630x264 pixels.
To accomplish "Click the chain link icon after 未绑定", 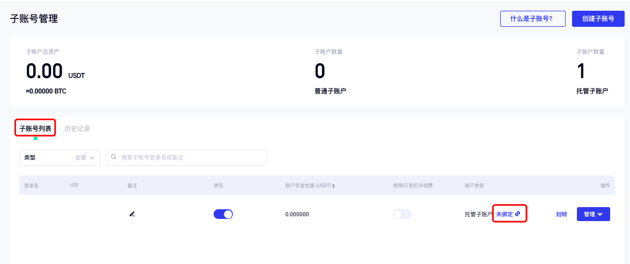I will 517,214.
